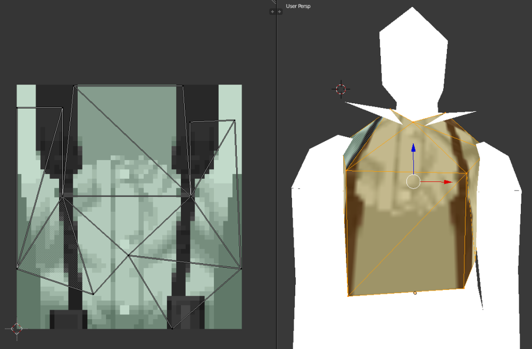The width and height of the screenshot is (532, 349).
Task: Click the 3D cursor in the viewport
Action: (341, 89)
